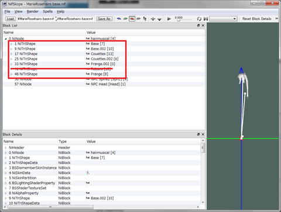
Task: Play the animation
Action: 169,19
